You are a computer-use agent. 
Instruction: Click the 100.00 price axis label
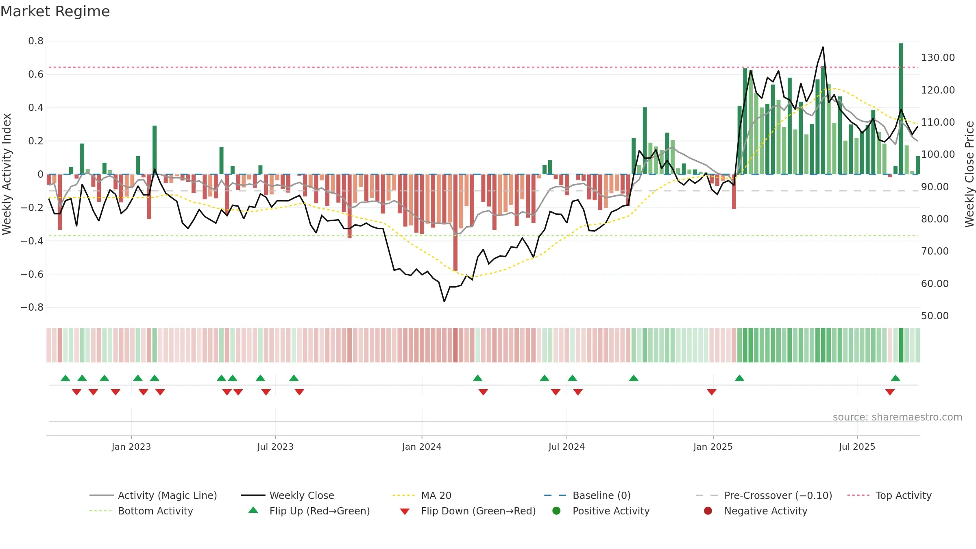[x=938, y=154]
